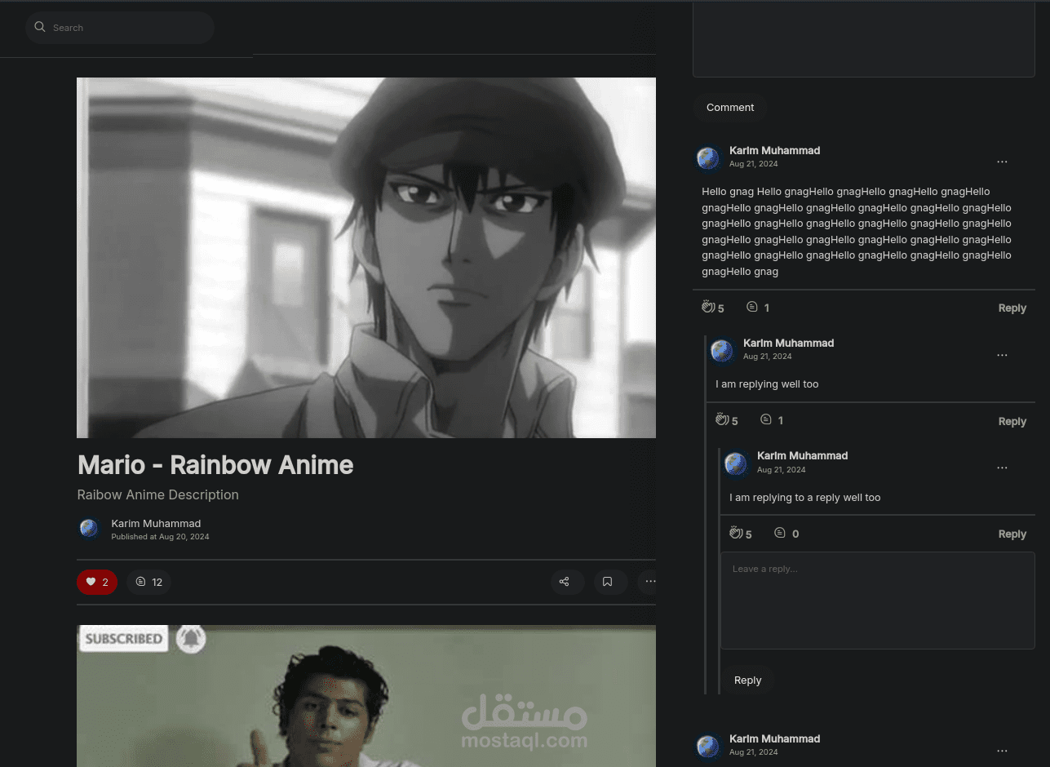Click the bell icon on second post image
The image size is (1050, 767).
pyautogui.click(x=191, y=638)
